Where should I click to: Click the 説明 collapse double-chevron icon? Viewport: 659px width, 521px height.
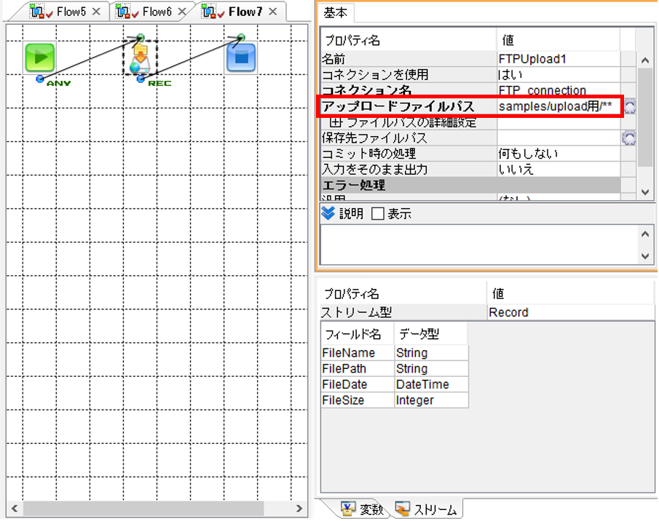pos(328,213)
